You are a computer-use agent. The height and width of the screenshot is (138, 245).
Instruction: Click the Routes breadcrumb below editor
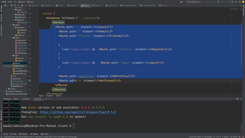click(59, 95)
